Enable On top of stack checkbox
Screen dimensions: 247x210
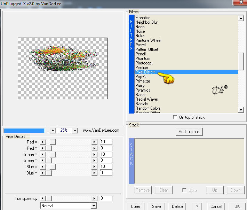click(175, 117)
